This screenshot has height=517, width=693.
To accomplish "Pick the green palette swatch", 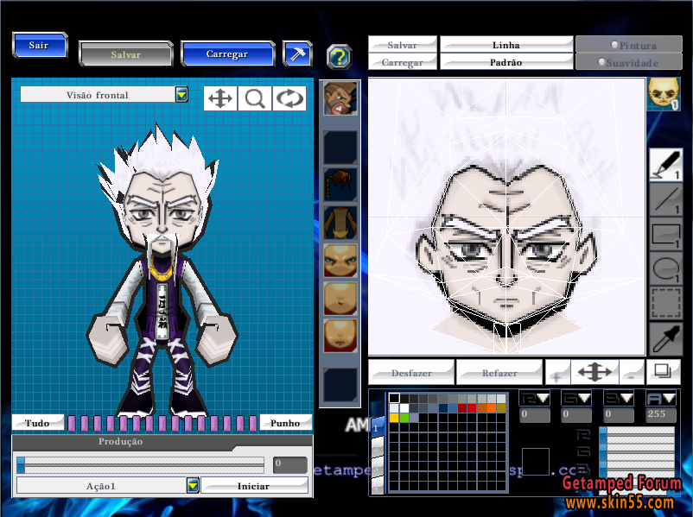I will click(404, 417).
